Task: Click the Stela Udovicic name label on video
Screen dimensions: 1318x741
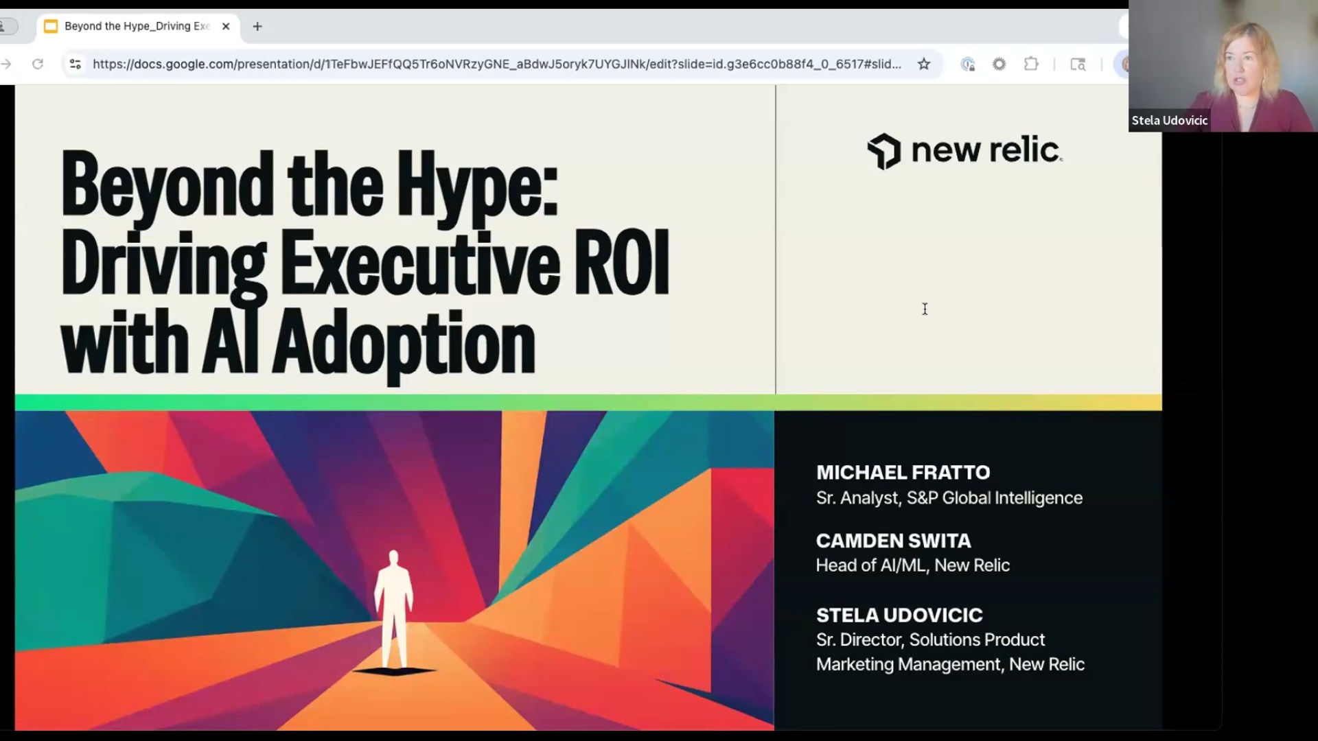Action: (1170, 120)
